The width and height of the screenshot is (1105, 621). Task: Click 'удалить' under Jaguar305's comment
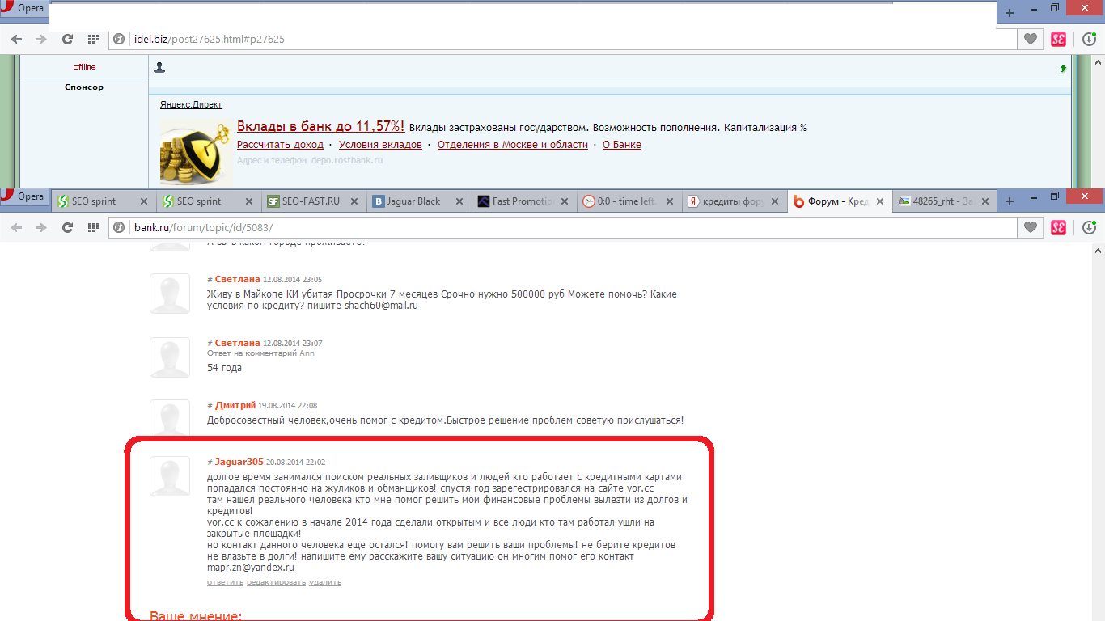(325, 582)
